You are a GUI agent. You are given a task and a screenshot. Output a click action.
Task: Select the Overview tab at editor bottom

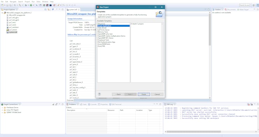click(x=70, y=100)
